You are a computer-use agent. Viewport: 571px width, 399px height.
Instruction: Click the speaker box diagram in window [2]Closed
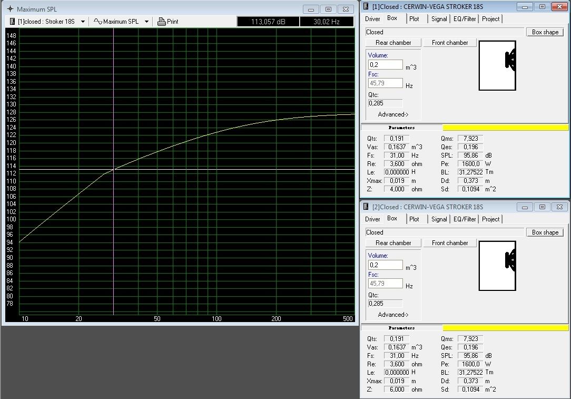click(x=497, y=266)
